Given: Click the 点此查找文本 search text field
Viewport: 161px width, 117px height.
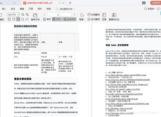Looking at the screenshot, I should 66,9.
